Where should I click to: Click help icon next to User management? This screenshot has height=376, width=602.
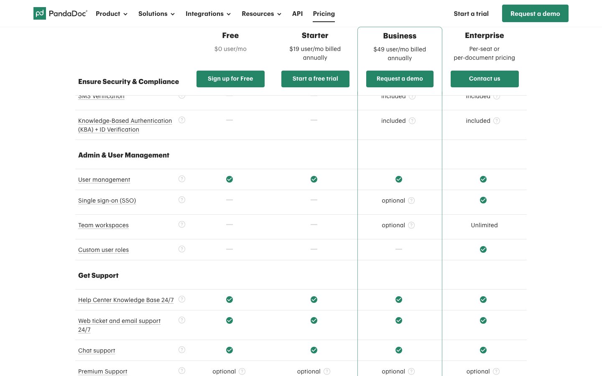[x=182, y=179]
